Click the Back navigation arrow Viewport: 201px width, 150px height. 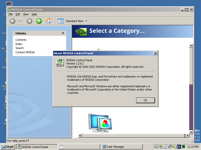pos(13,21)
